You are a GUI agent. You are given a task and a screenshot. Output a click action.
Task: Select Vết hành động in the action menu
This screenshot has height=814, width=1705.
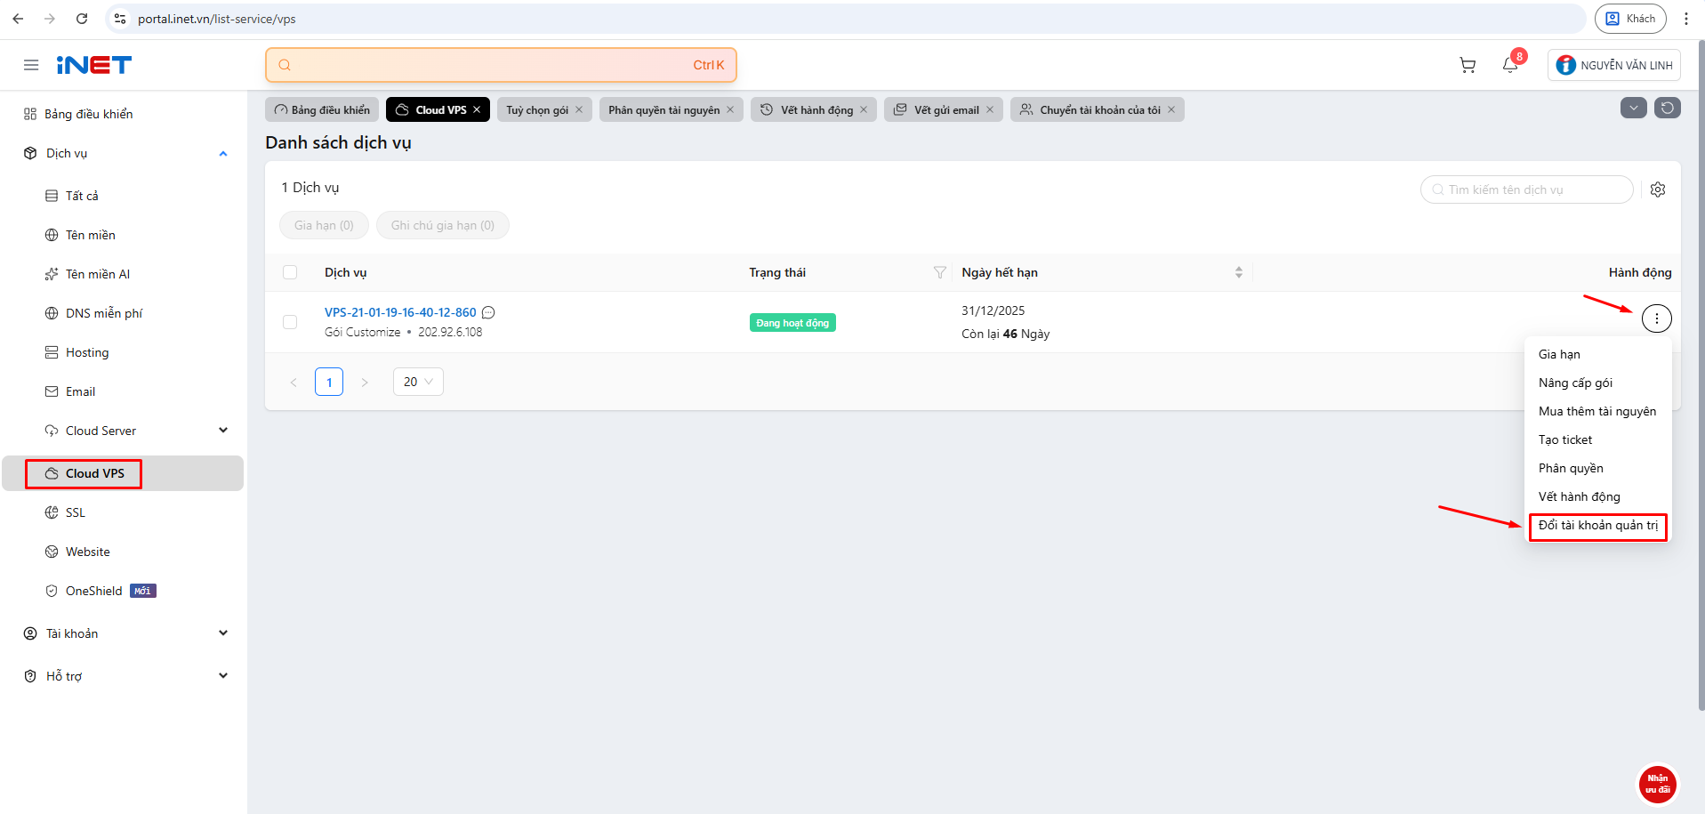click(x=1598, y=496)
